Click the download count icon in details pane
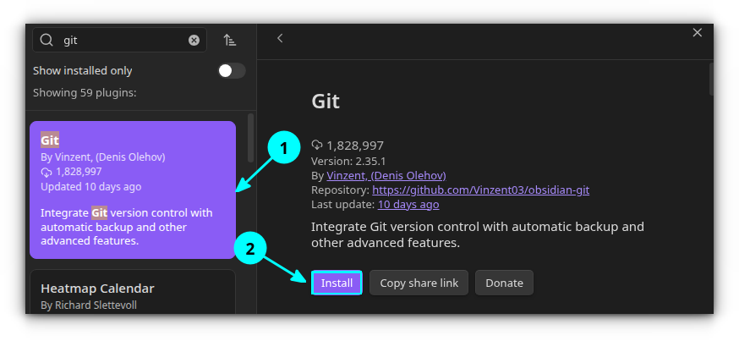 point(317,145)
